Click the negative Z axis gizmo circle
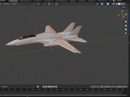 [x=122, y=19]
